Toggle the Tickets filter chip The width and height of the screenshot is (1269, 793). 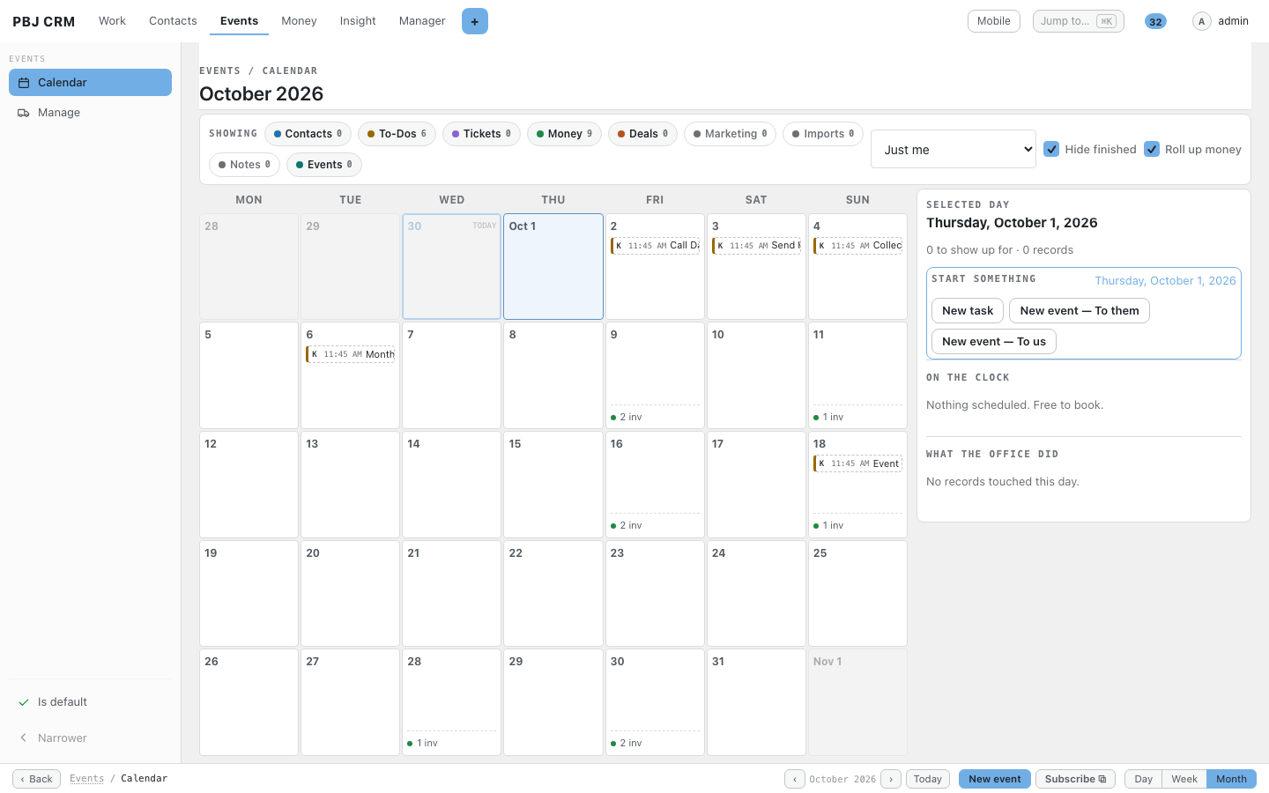[x=481, y=134]
